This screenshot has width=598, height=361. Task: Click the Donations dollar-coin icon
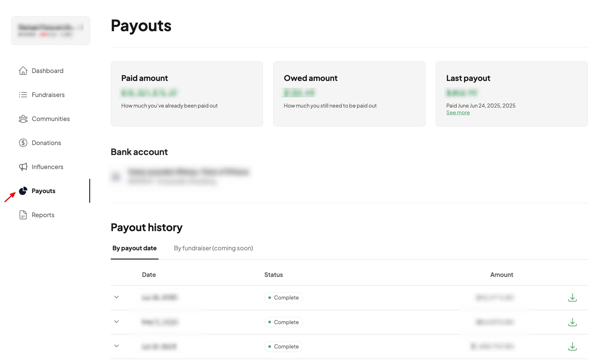23,143
